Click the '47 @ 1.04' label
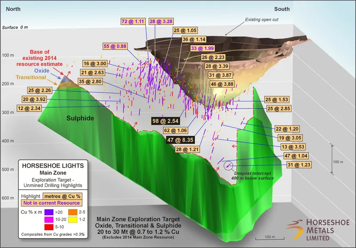The height and width of the screenshot is (248, 356). pos(296,156)
